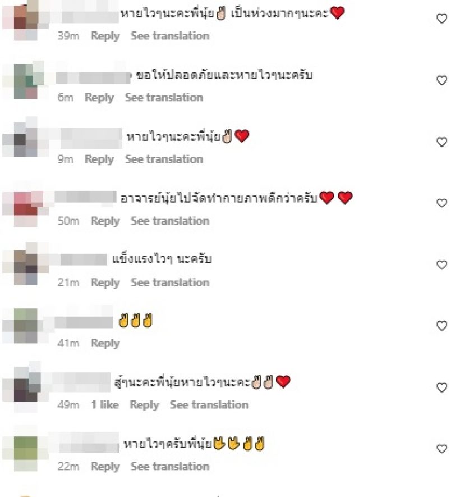
Task: See translation of the 50m comment
Action: click(x=170, y=221)
